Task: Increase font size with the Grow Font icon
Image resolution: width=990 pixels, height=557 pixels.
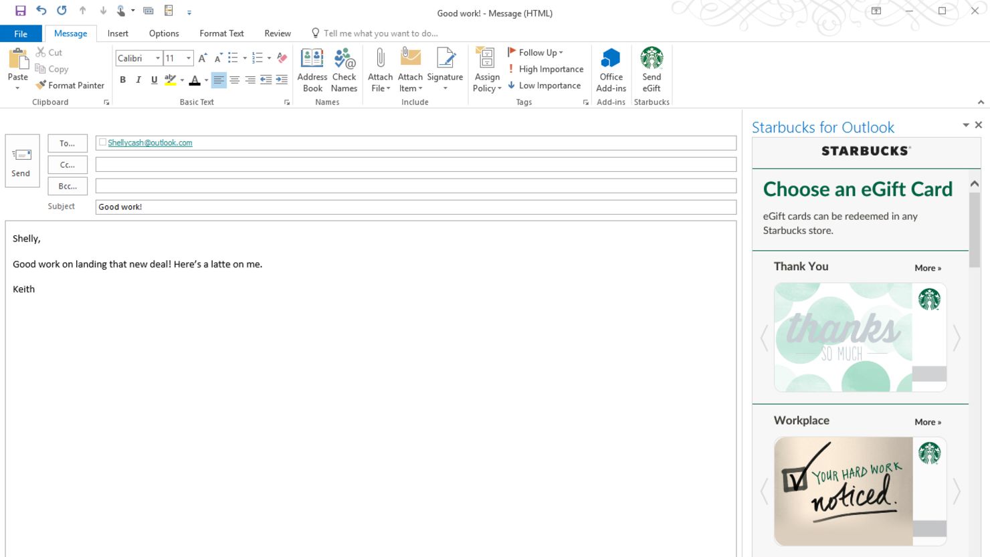Action: (203, 58)
